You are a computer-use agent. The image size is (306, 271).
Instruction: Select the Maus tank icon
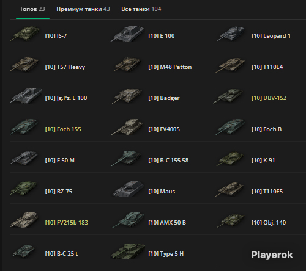click(x=128, y=189)
